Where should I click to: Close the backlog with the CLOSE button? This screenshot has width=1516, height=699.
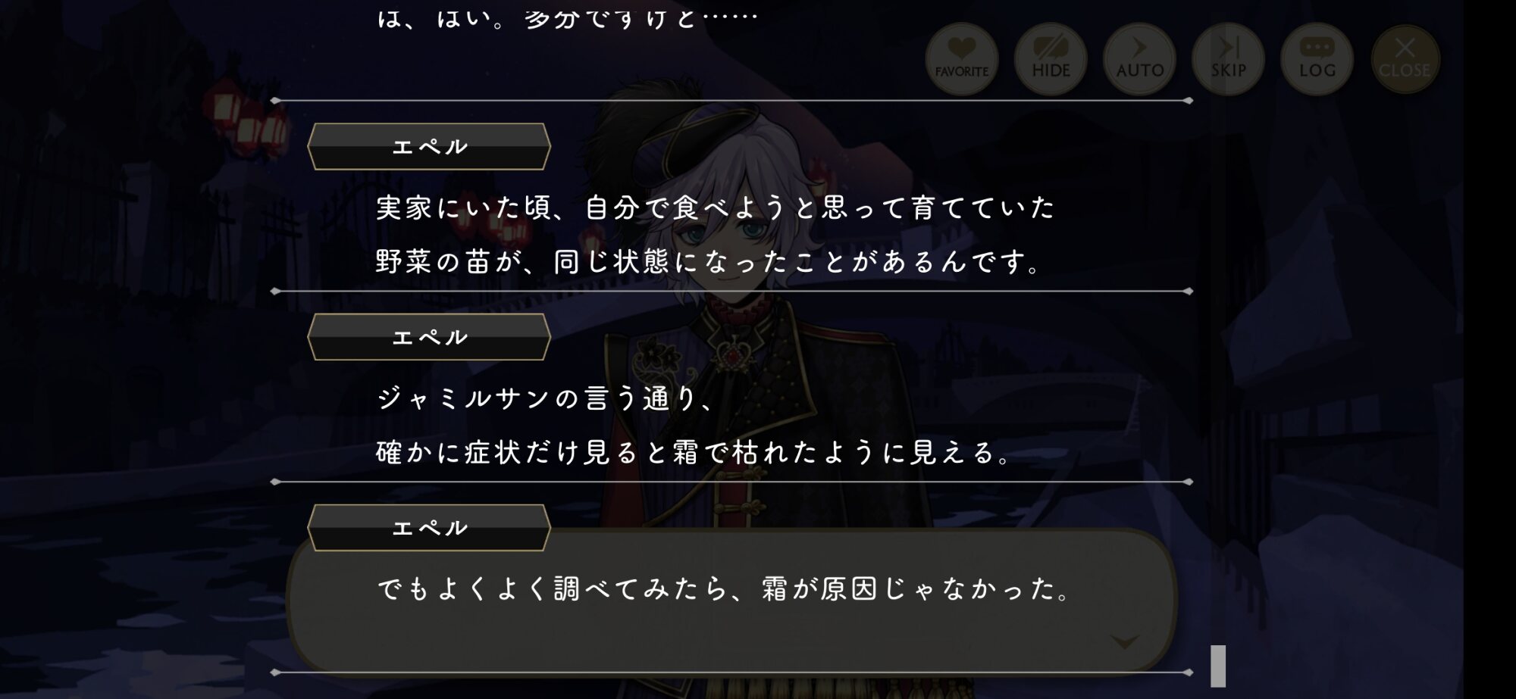1405,58
